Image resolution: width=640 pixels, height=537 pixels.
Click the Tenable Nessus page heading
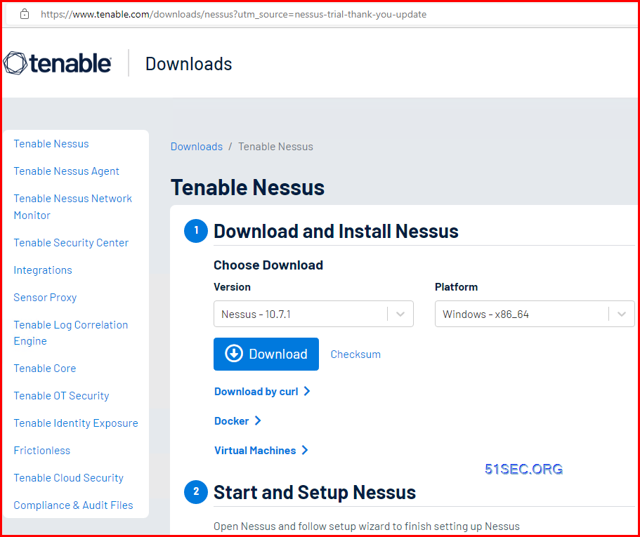247,187
